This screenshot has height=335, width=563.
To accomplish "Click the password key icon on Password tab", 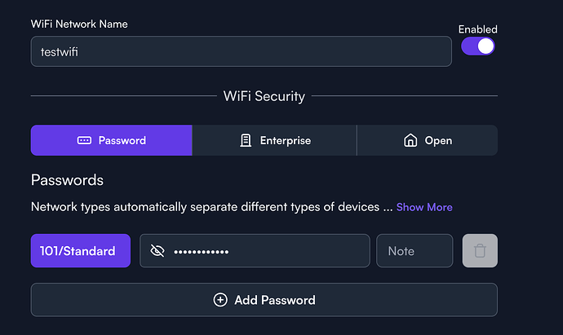I will coord(84,140).
